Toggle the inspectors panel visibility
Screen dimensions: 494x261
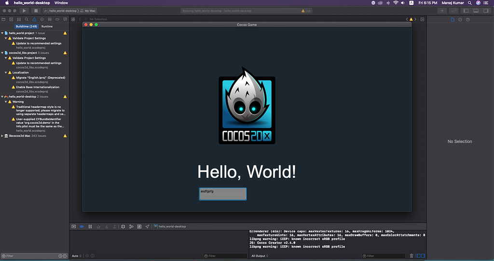486,11
